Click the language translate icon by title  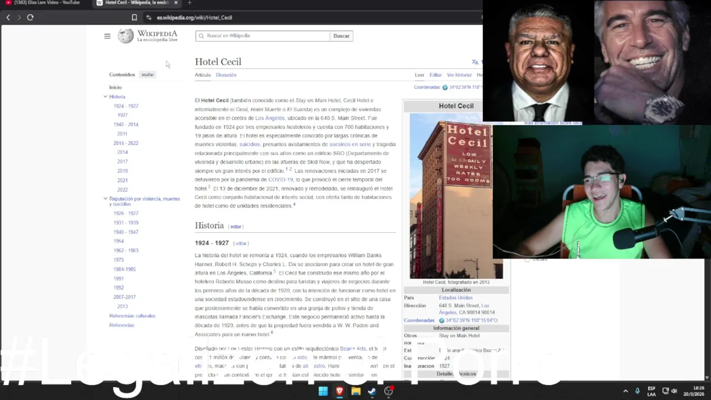coord(475,62)
